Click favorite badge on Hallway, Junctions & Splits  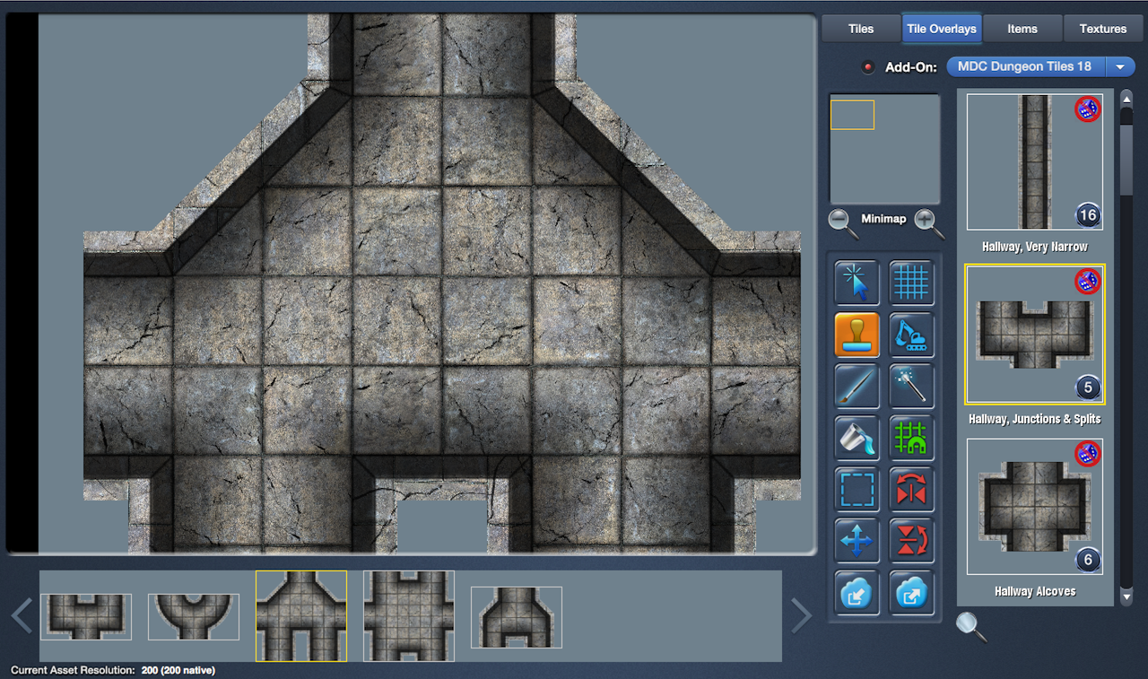click(x=1087, y=282)
